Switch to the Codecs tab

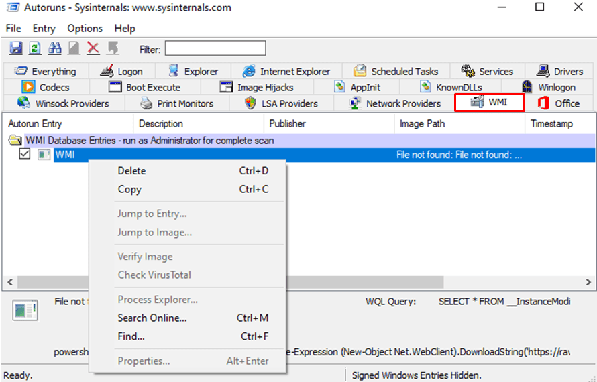click(46, 87)
